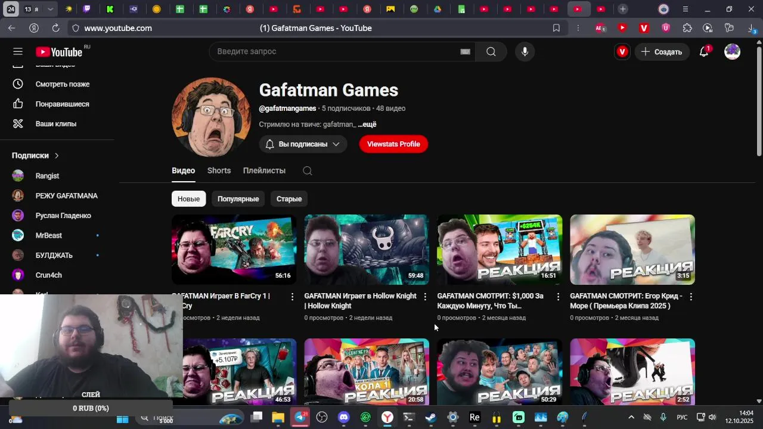Switch keyboard language РУС
Viewport: 763px width, 429px height.
click(x=682, y=418)
